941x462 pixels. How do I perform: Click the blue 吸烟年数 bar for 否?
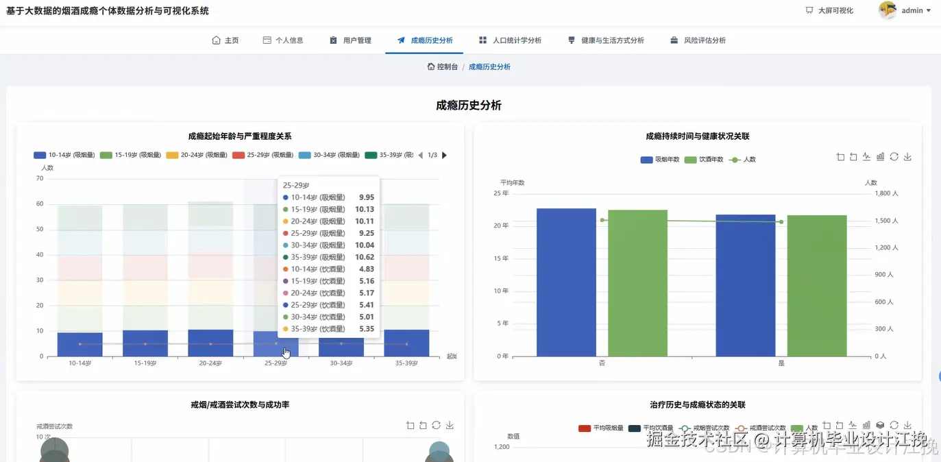tap(566, 282)
